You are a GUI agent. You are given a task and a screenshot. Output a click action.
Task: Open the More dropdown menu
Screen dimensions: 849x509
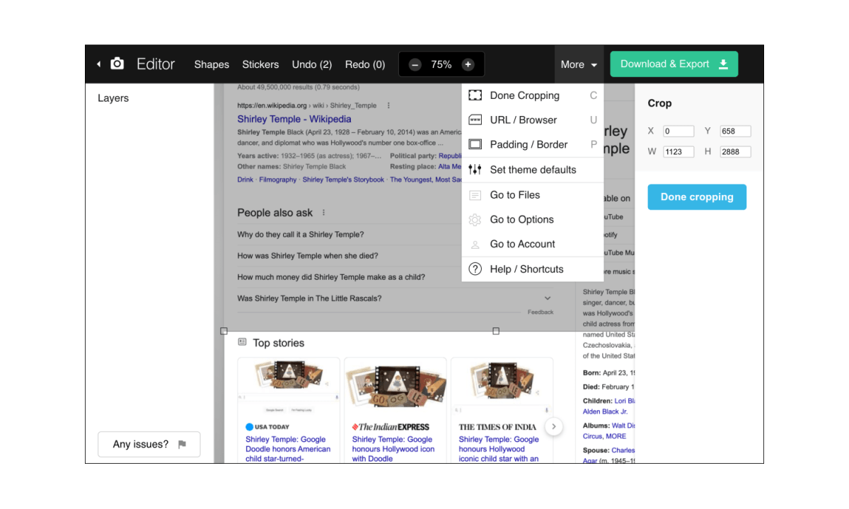click(x=579, y=64)
